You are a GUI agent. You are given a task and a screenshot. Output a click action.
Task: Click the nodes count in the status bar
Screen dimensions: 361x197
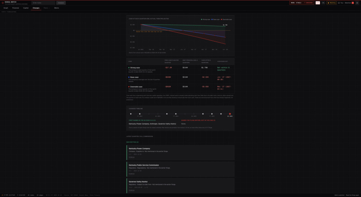[x=31, y=195]
